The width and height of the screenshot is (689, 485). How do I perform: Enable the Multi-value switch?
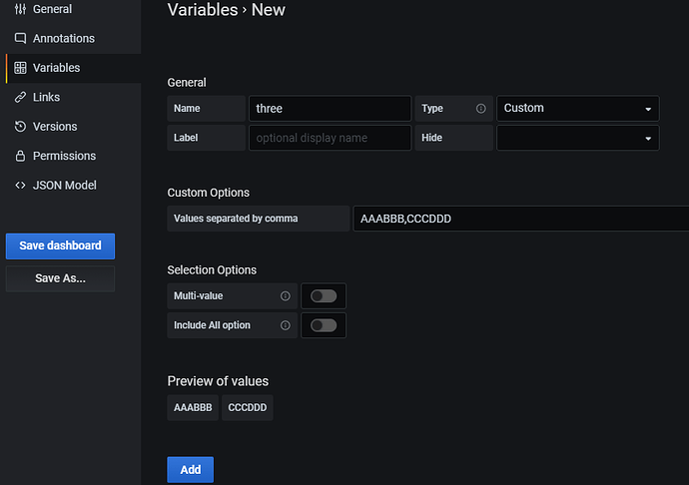point(324,296)
